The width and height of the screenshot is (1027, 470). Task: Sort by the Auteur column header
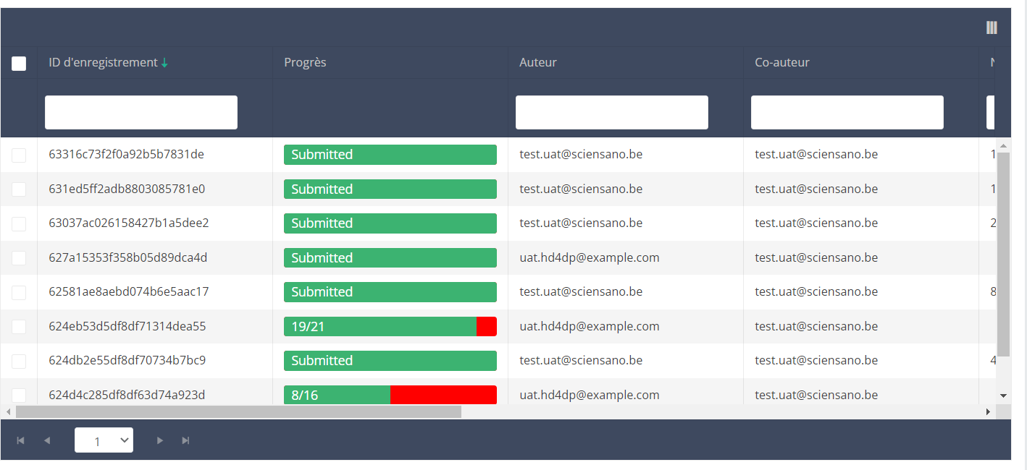(x=538, y=62)
